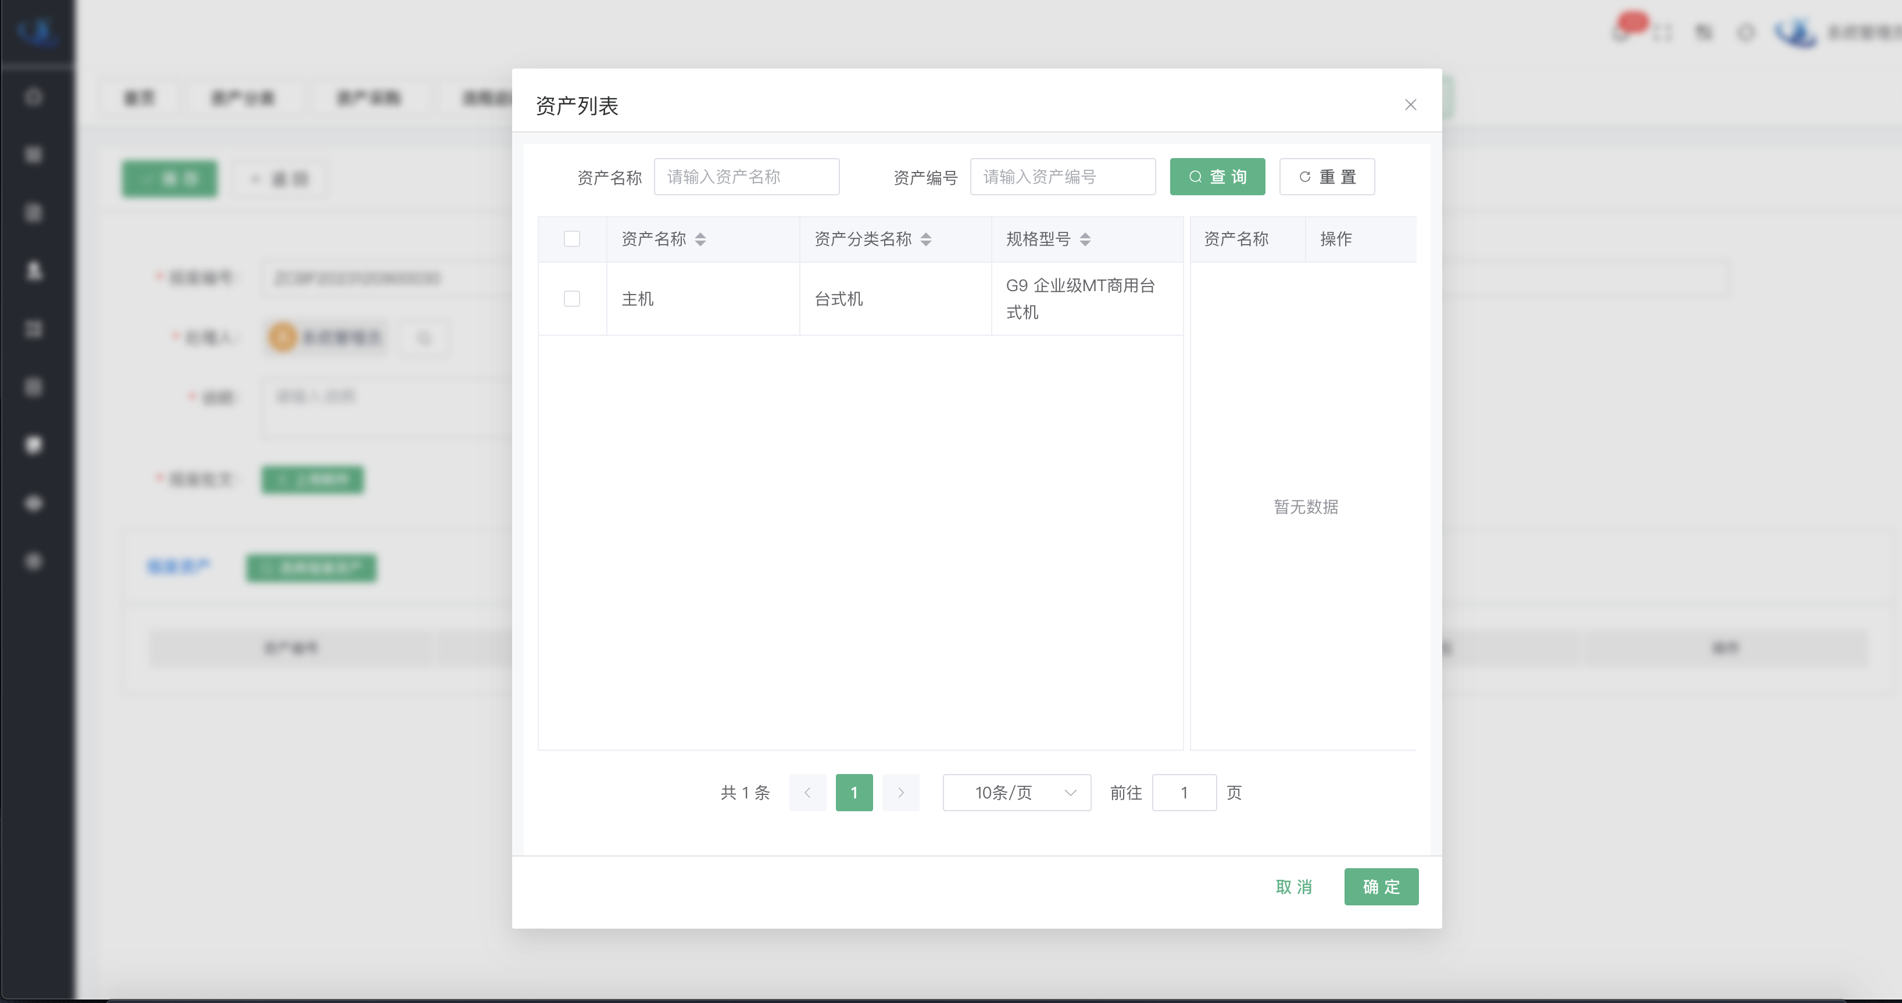Open the 10条/页 page size dropdown
The image size is (1902, 1003).
click(1017, 792)
